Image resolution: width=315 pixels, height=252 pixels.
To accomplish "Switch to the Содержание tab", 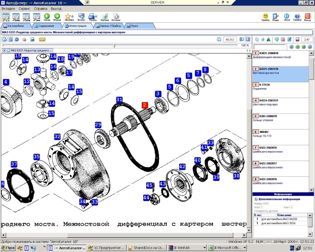I will [x=46, y=26].
